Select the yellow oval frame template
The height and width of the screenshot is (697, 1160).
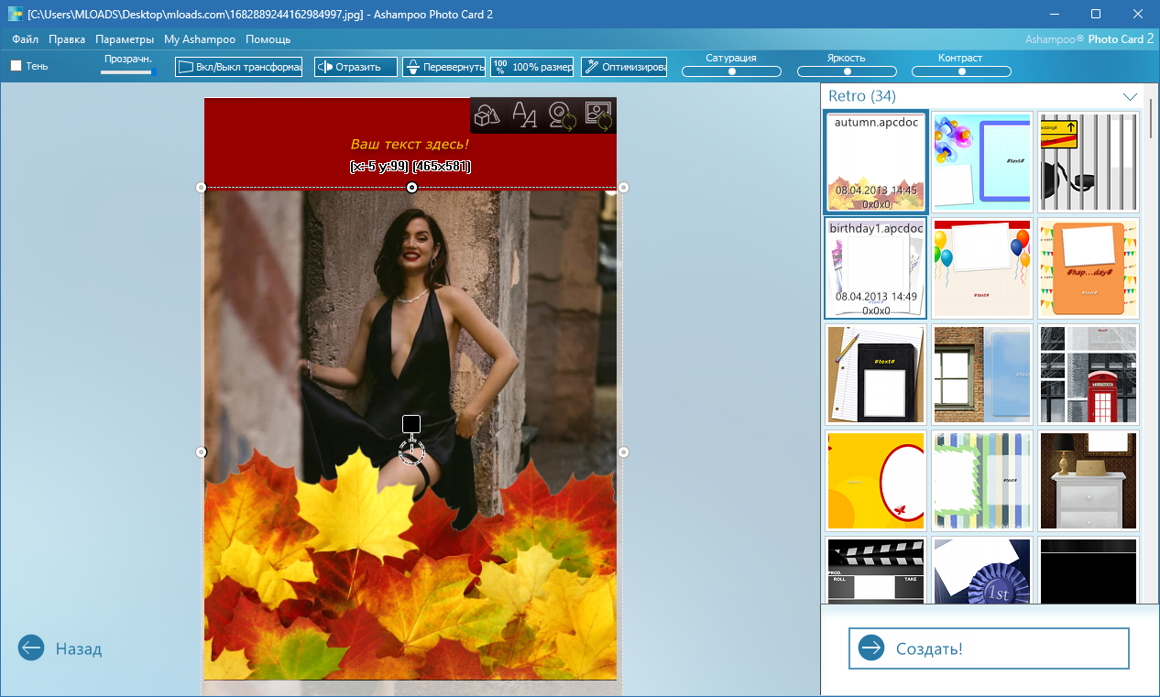(876, 481)
